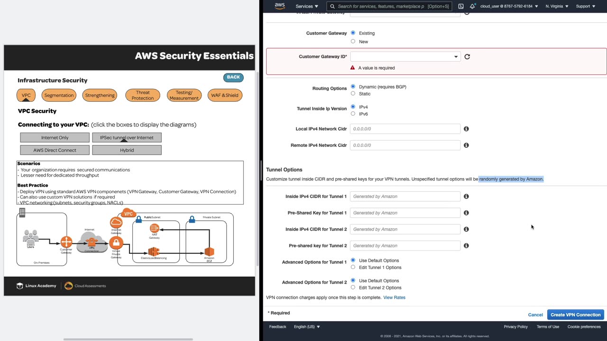Focus the Local IPv4 Network Cidr field
607x341 pixels.
point(405,129)
